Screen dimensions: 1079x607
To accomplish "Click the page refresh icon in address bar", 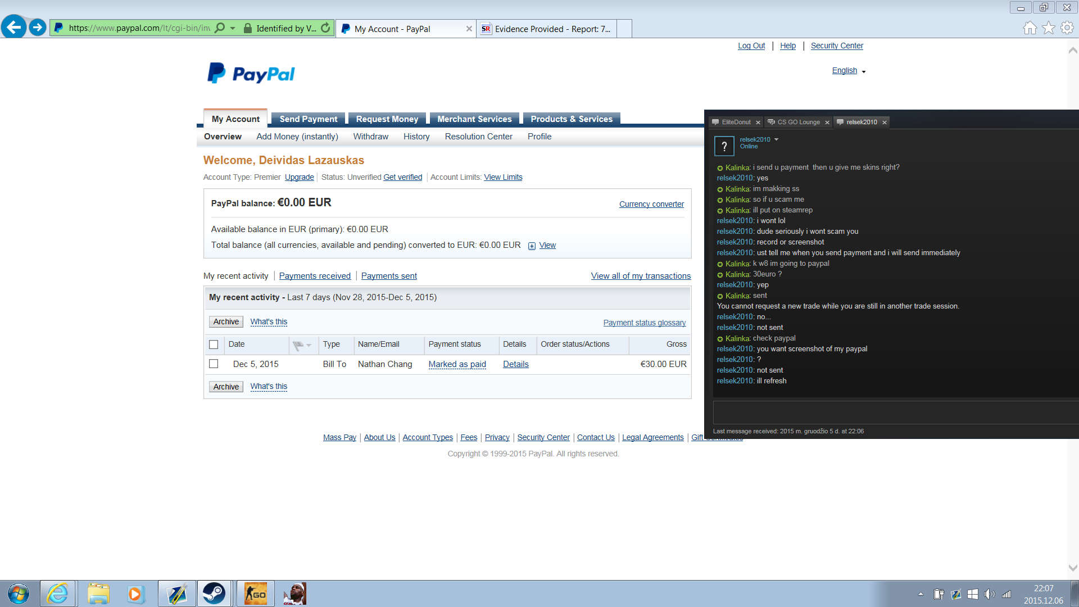I will point(325,28).
